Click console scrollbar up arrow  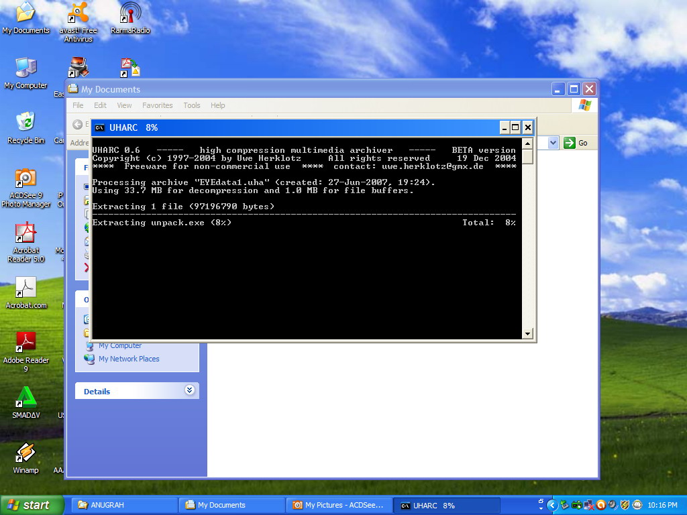527,144
